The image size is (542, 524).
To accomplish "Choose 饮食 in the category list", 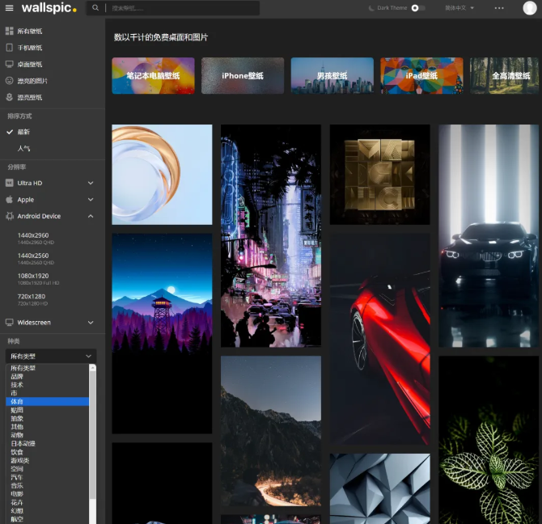I will [x=48, y=452].
